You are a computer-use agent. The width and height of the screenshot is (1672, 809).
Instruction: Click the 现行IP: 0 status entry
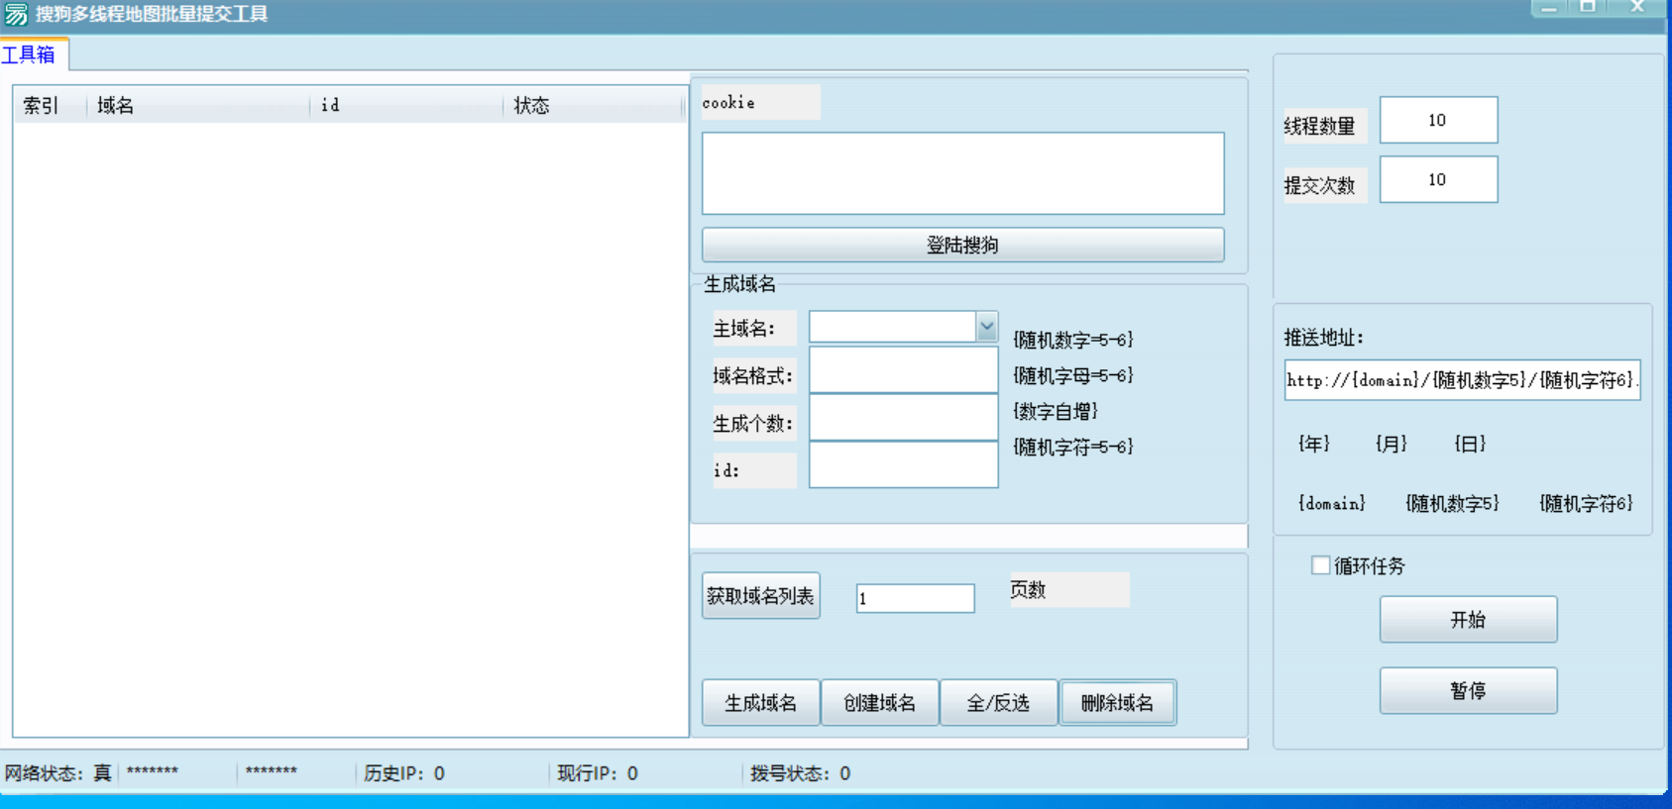(597, 773)
